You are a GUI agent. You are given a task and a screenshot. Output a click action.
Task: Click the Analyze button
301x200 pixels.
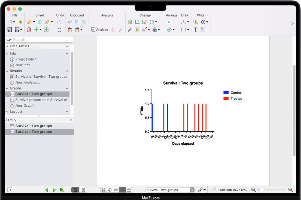(100, 30)
